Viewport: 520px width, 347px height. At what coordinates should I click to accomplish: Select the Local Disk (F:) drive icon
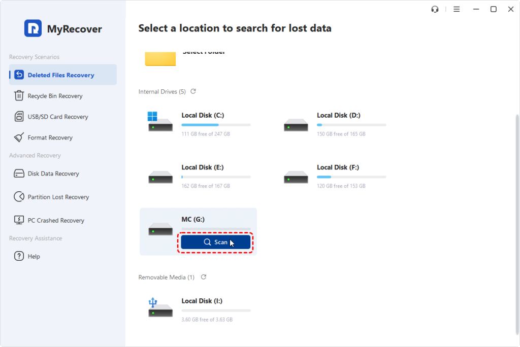(x=296, y=177)
